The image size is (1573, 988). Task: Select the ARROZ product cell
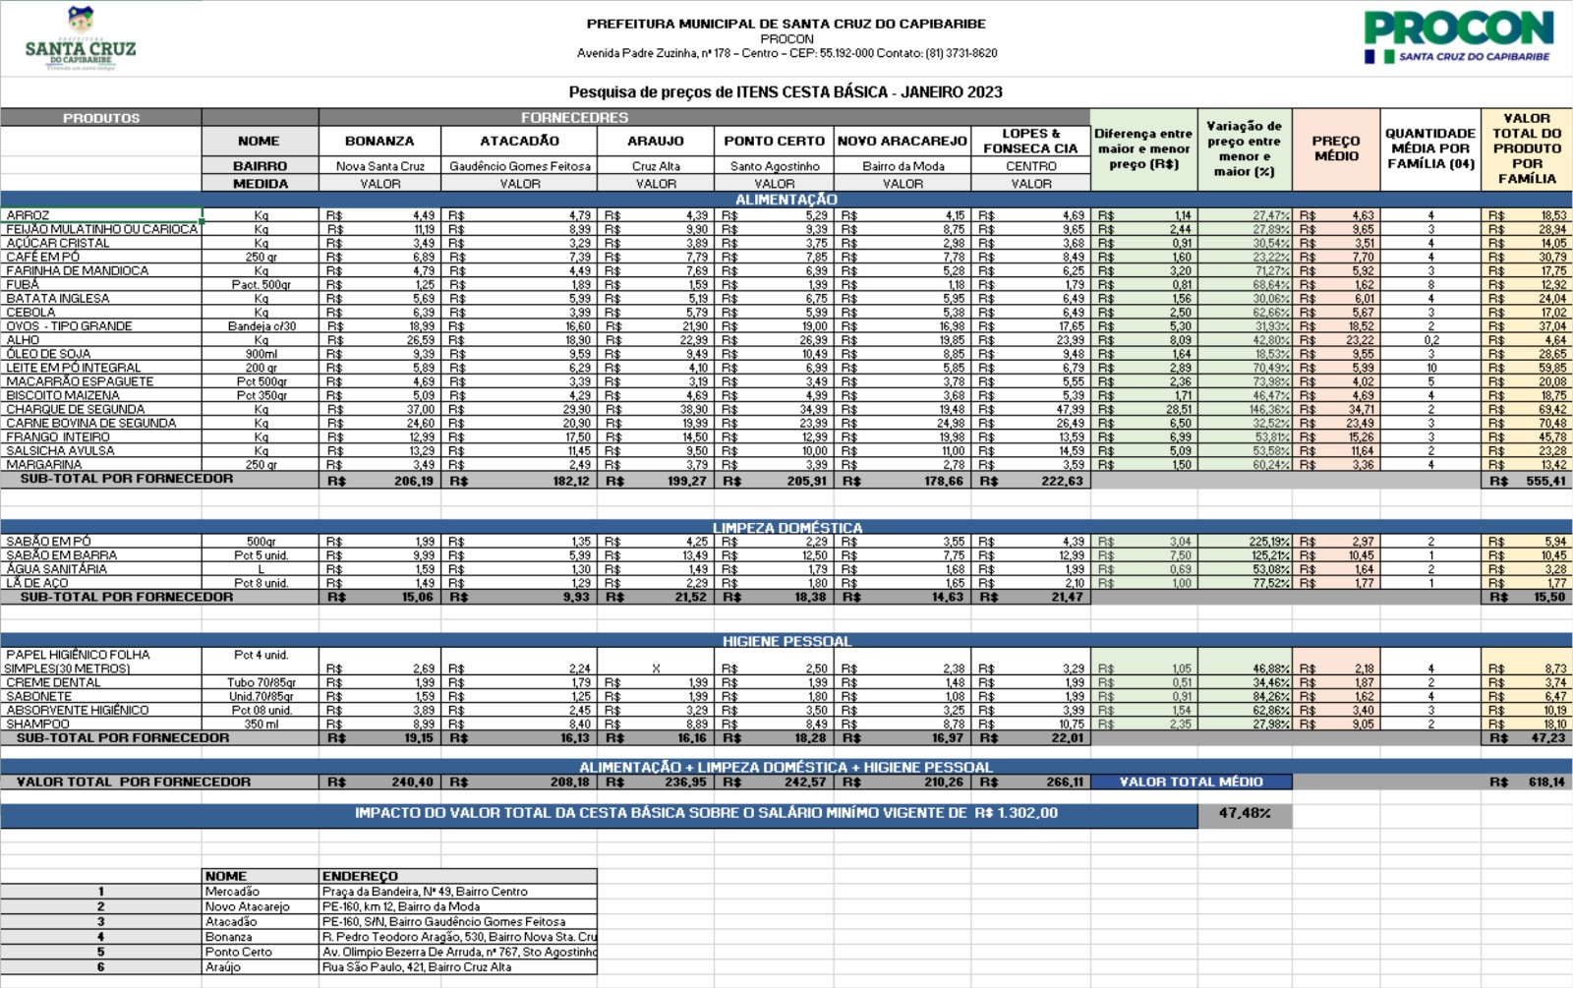click(x=101, y=215)
